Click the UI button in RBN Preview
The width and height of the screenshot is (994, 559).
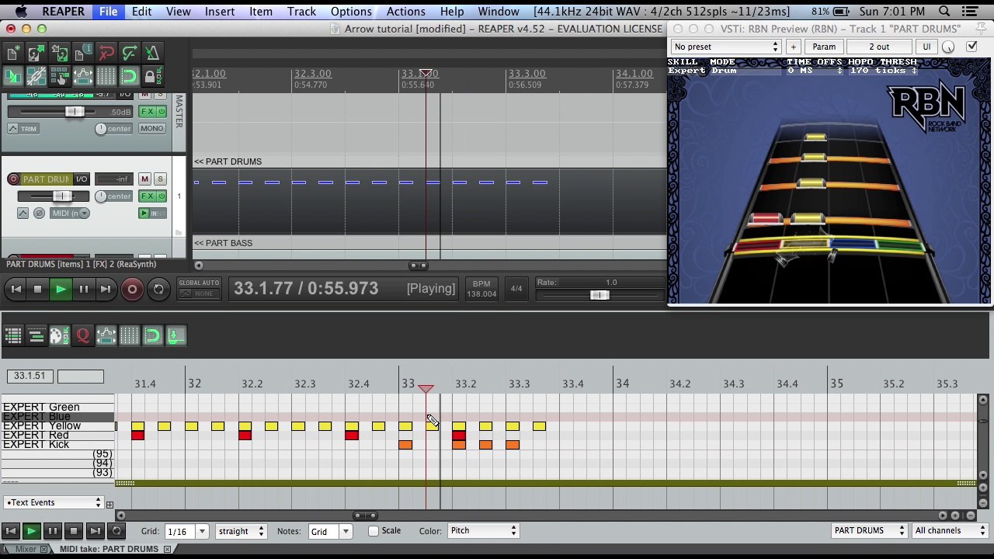(926, 47)
